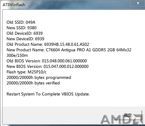Click the AMD lettering watermark

(117, 120)
